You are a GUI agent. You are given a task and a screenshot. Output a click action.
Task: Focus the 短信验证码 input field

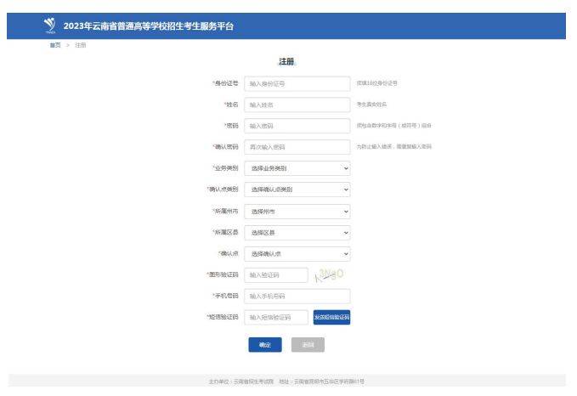276,317
